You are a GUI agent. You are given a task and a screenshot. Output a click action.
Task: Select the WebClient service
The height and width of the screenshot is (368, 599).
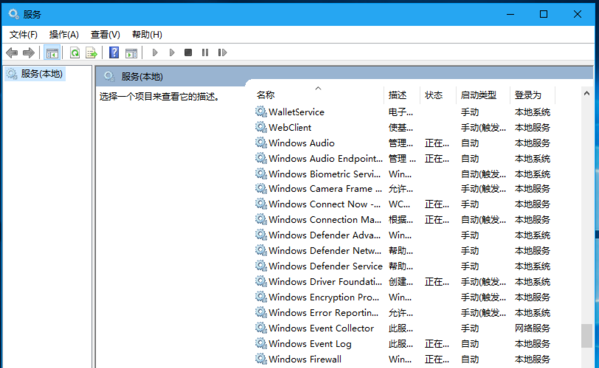pyautogui.click(x=290, y=127)
